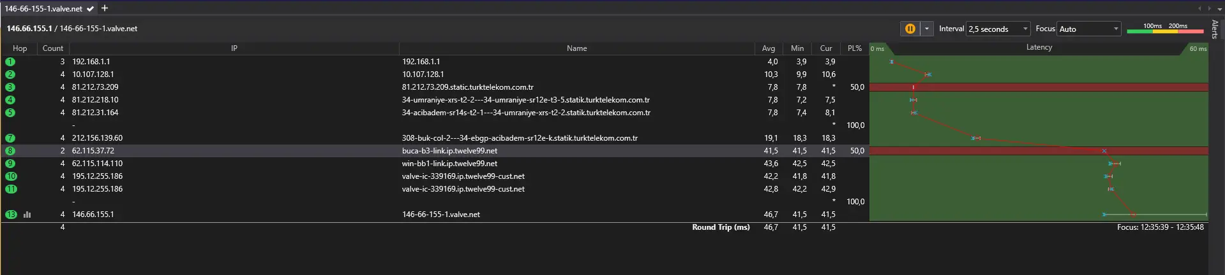Click the target title 146.66.155.1 header
Screen dimensions: 1225x275
pyautogui.click(x=29, y=29)
